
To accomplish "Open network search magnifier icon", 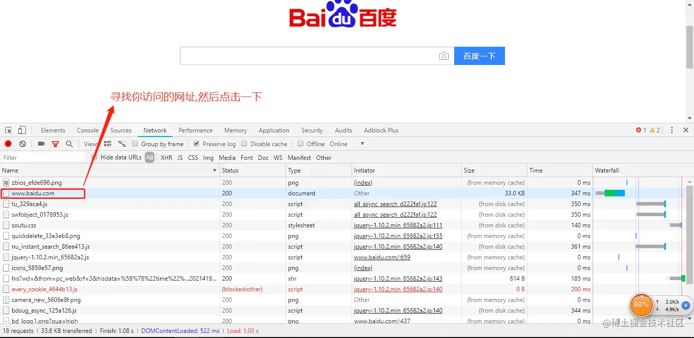I will (x=69, y=144).
